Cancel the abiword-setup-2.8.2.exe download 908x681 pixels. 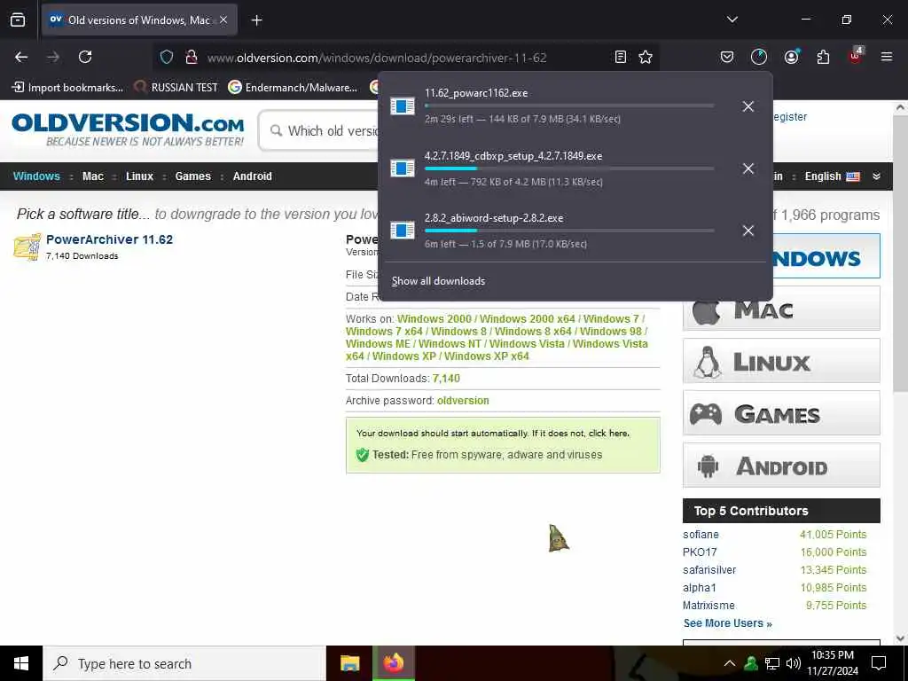(x=748, y=231)
